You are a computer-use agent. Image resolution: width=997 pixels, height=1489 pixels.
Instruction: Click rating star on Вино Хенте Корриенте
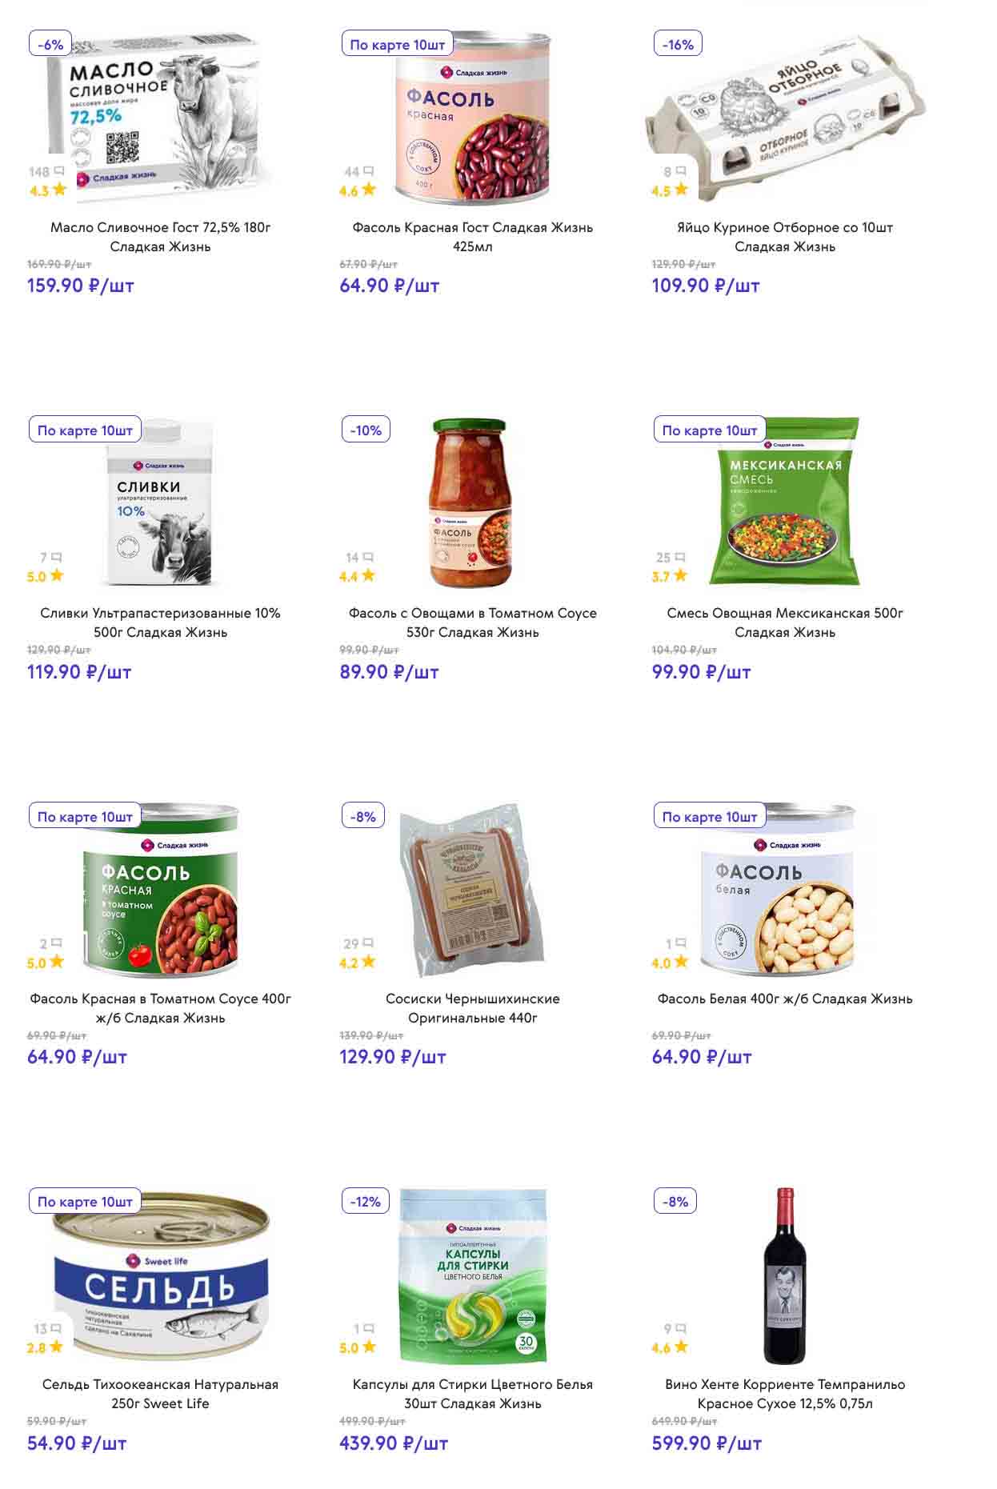coord(681,1347)
